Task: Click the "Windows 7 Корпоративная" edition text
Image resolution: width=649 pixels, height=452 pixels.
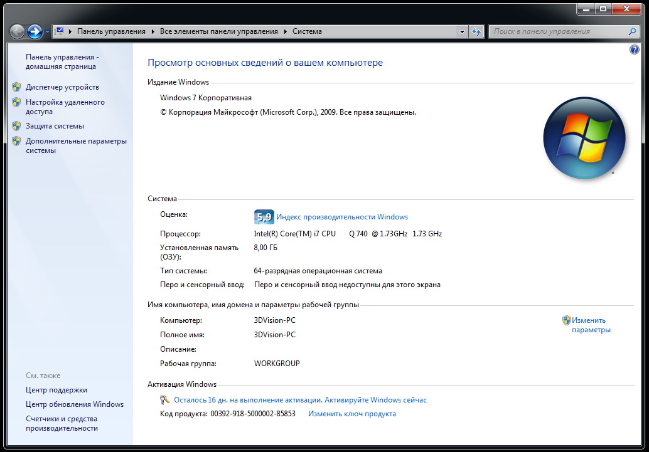Action: click(x=206, y=98)
